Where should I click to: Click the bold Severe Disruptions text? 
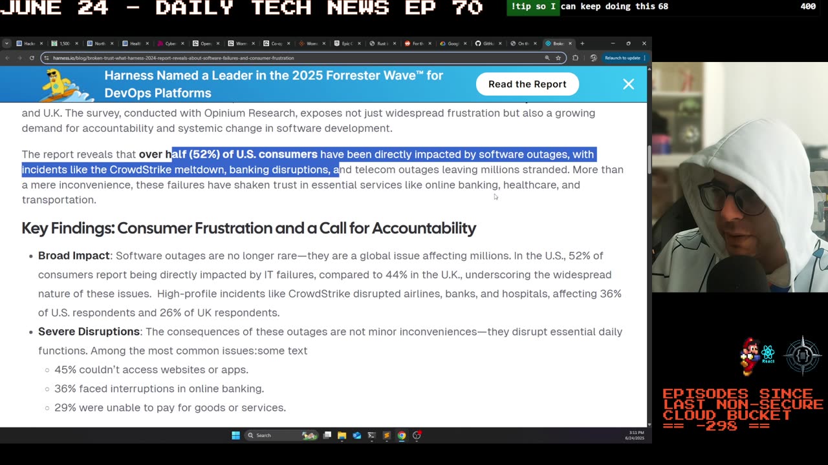[x=89, y=331]
